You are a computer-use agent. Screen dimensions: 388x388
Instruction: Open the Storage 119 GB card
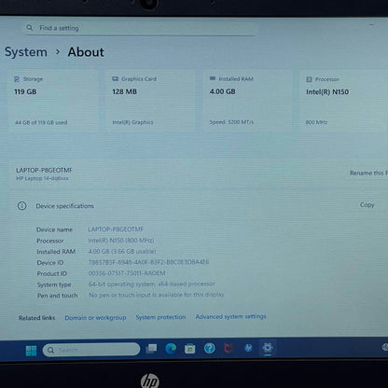[x=53, y=101]
